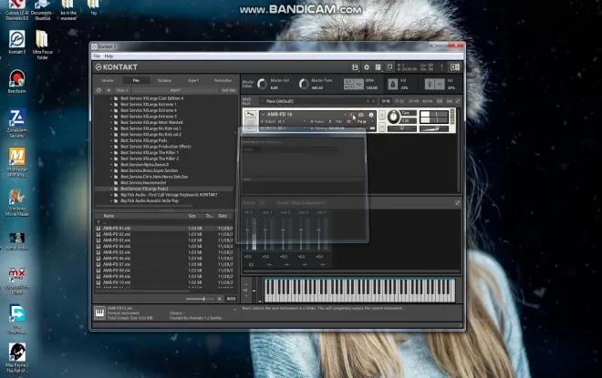Load the next instrument with the right arrow
Screen dimensions: 602x378
point(350,115)
